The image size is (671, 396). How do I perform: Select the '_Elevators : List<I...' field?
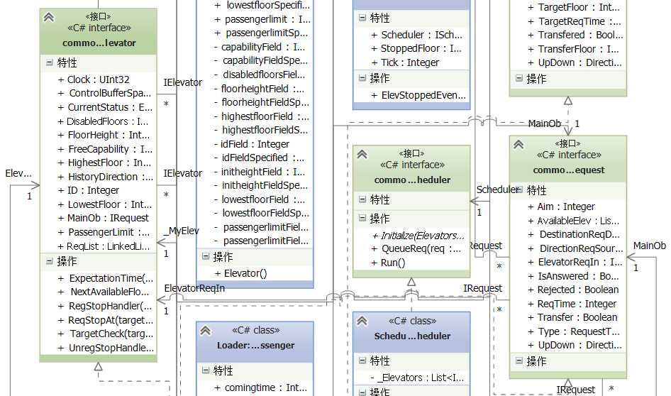click(x=417, y=378)
